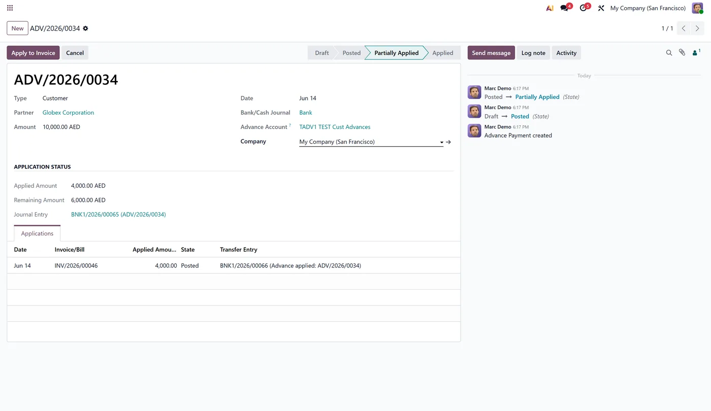Open the Bank journal link

pos(306,113)
